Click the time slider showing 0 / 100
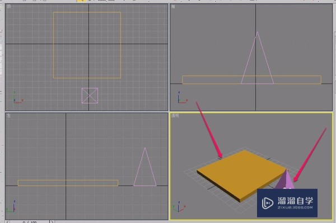The image size is (336, 223). (30, 222)
